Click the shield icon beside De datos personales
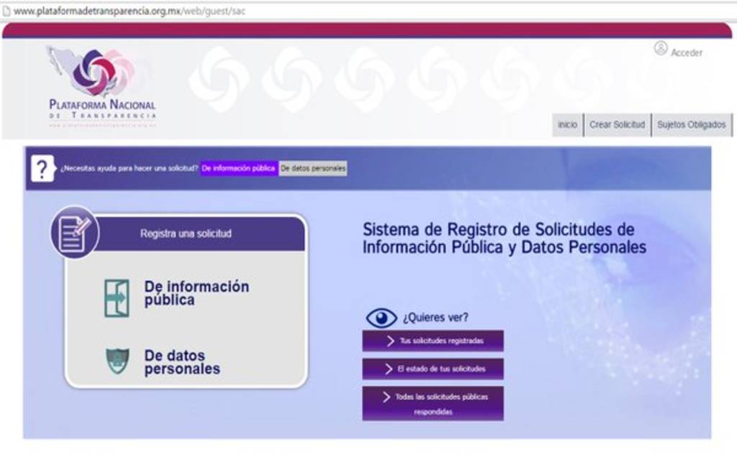This screenshot has width=737, height=462. [x=117, y=361]
